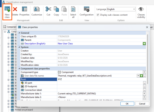154x112 pixels.
Task: Click the Connection label icon
Action: pyautogui.click(x=22, y=90)
